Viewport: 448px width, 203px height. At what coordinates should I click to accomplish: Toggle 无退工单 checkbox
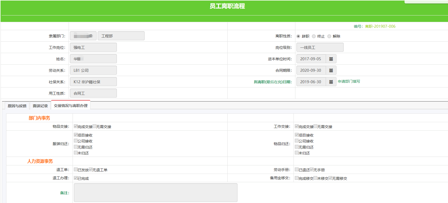91,170
